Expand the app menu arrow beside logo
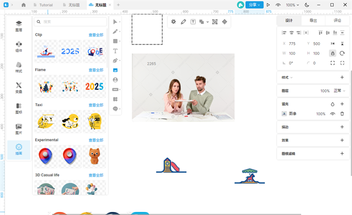 tap(12, 5)
